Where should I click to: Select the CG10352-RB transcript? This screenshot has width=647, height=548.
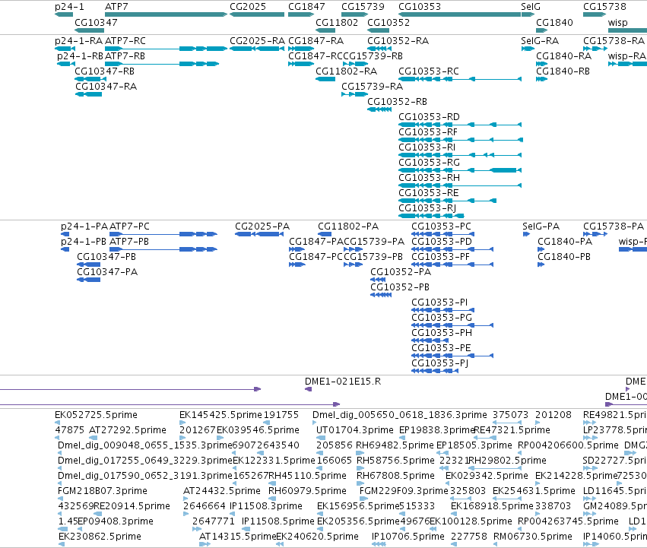379,109
